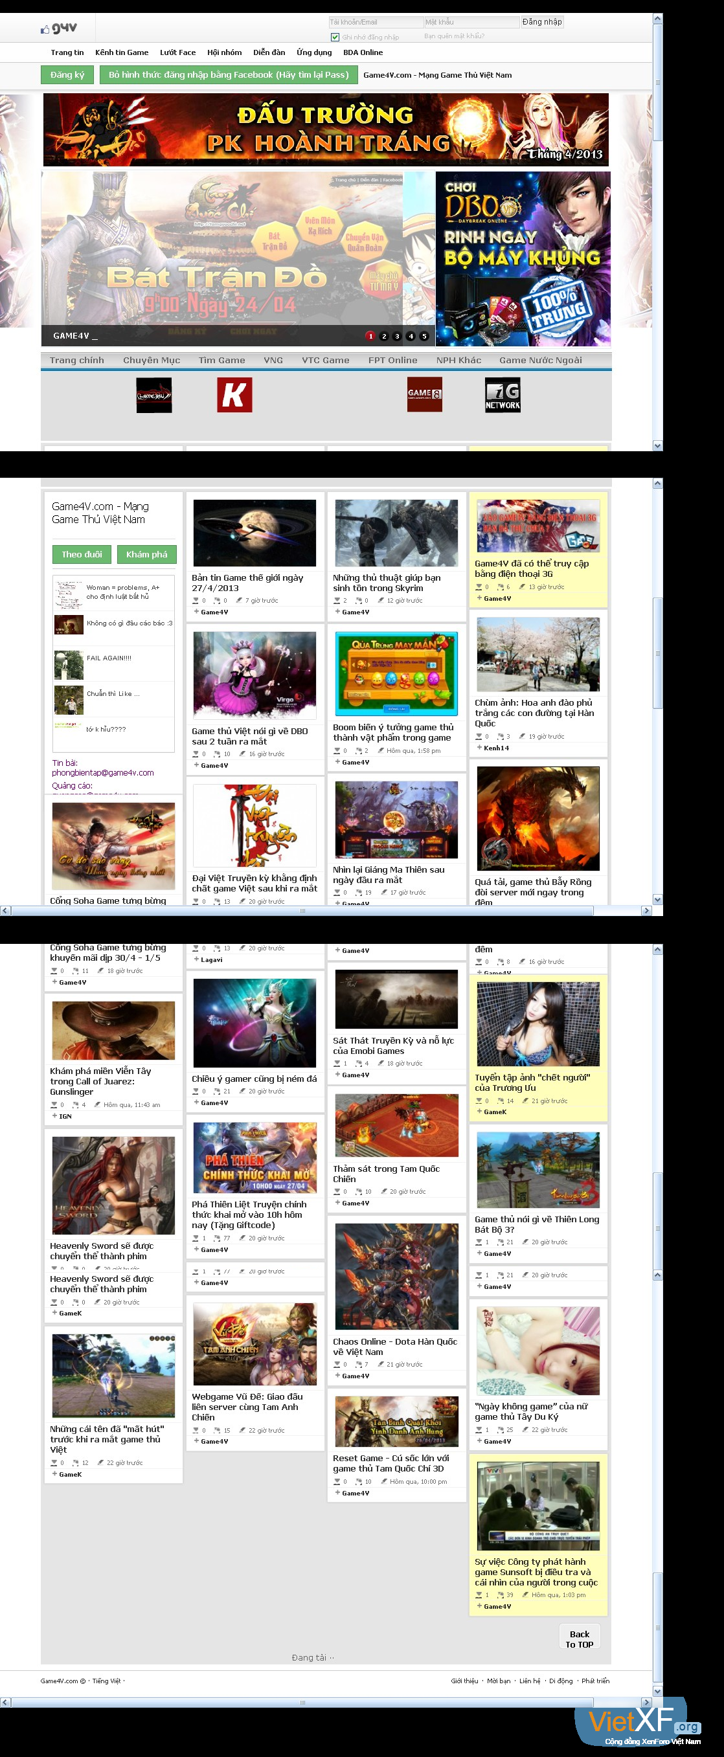Open the 'Hội nhóm' menu item
This screenshot has height=1757, width=724.
(x=225, y=52)
